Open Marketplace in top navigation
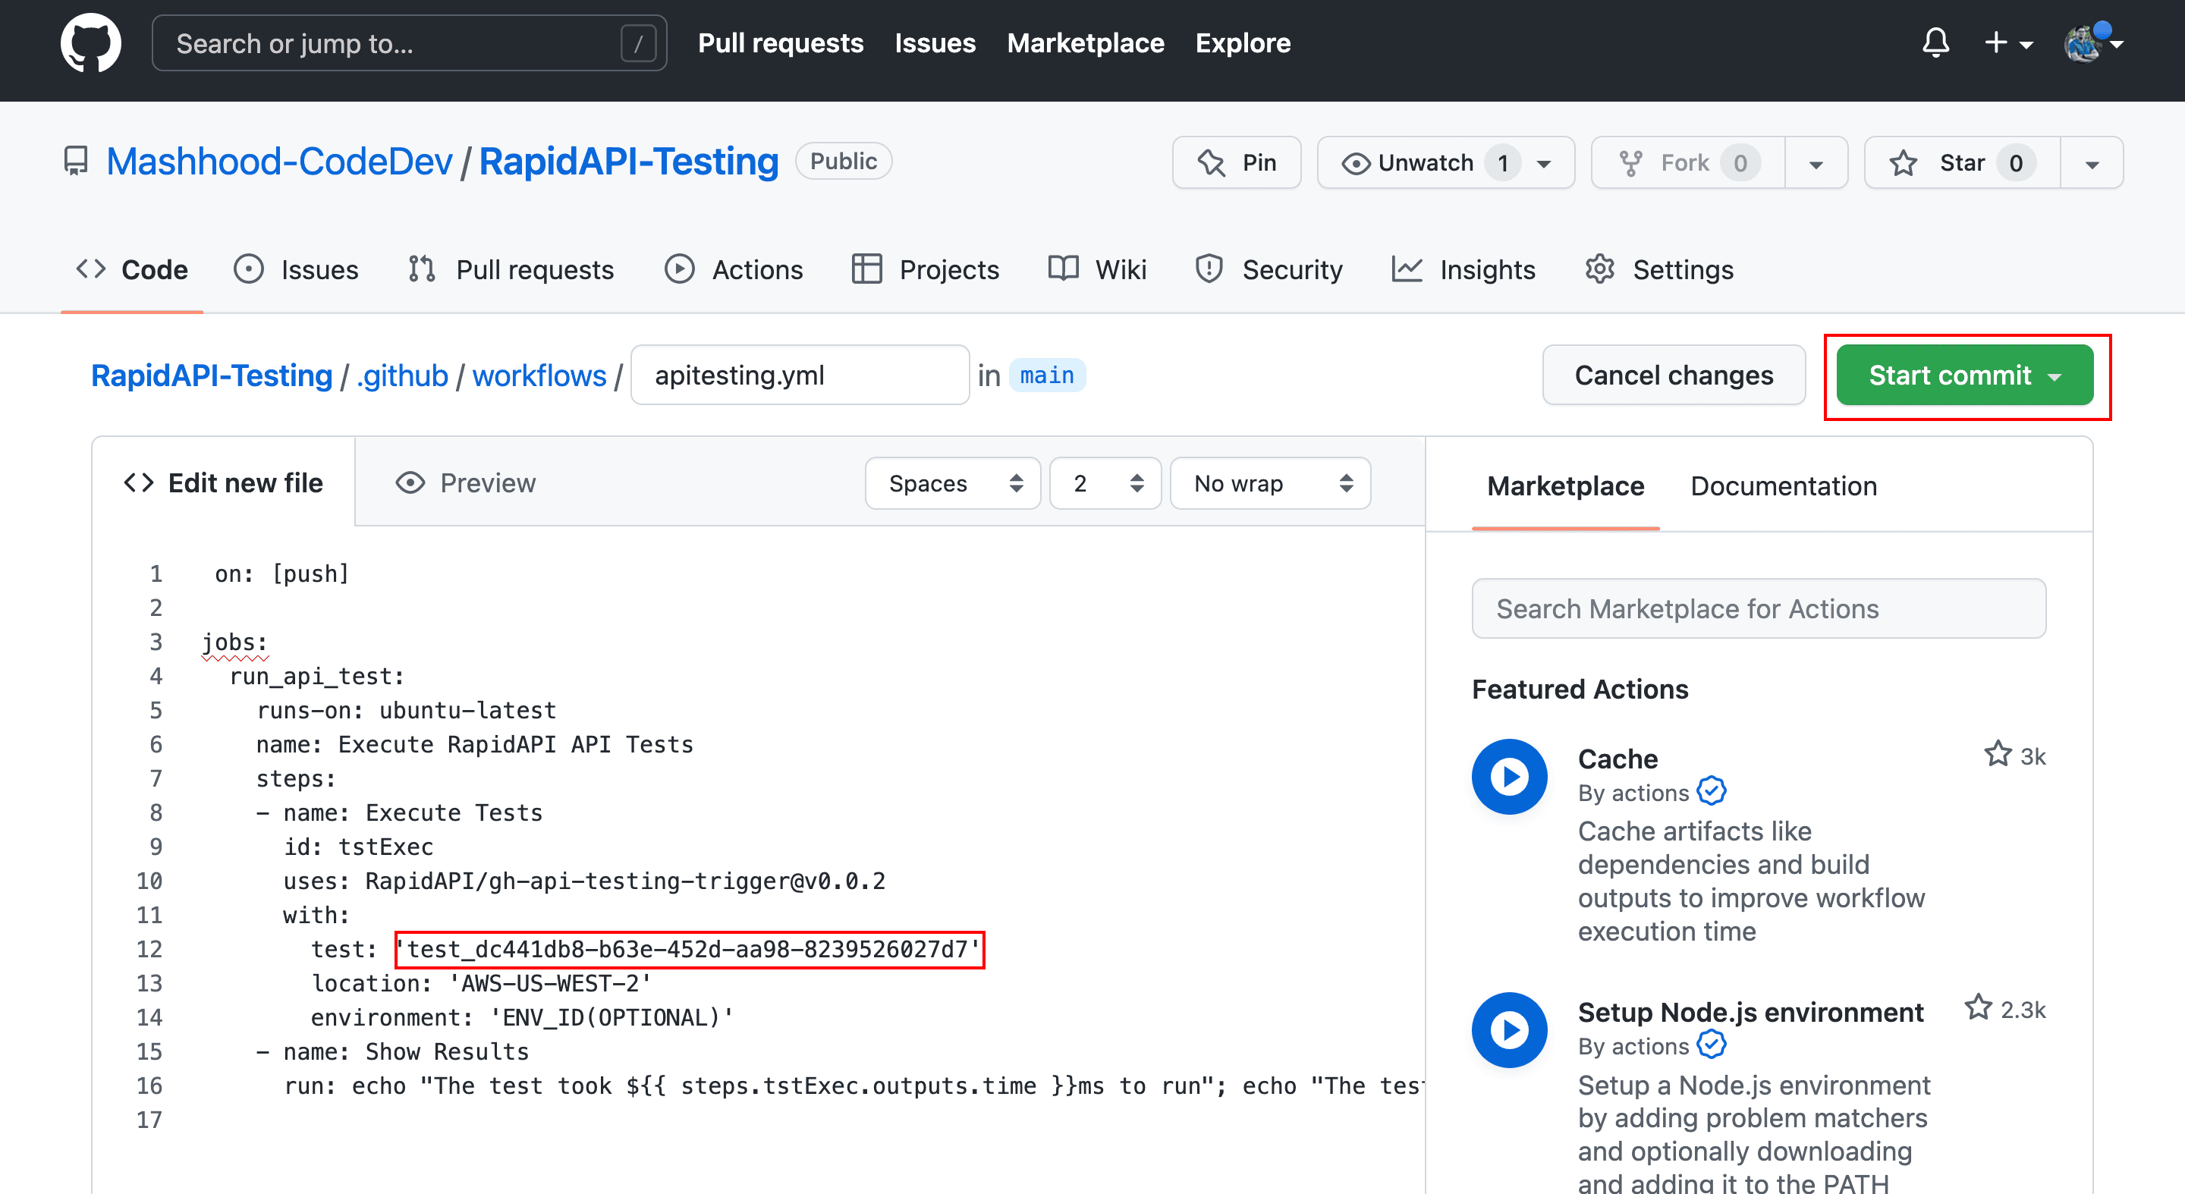 (x=1085, y=43)
